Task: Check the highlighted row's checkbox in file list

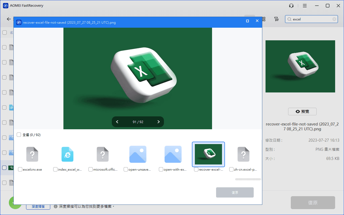Action: (4, 168)
